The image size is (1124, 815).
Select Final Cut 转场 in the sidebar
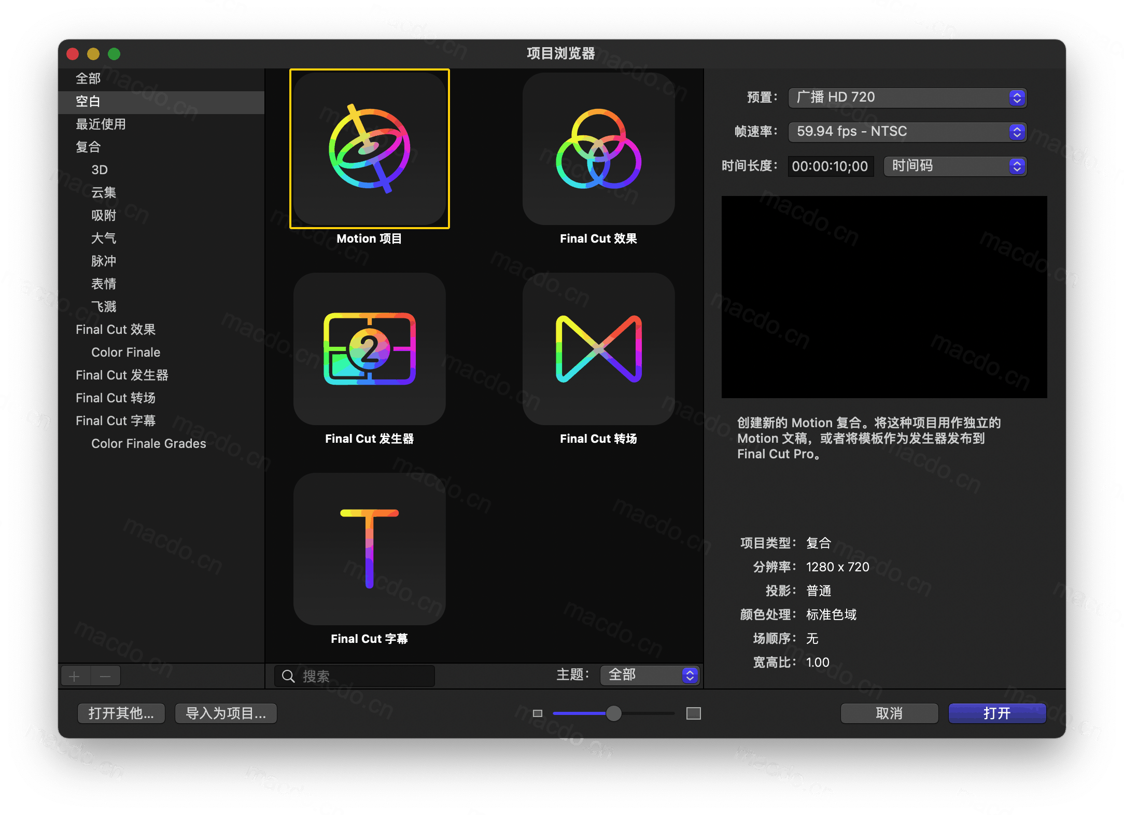point(161,398)
